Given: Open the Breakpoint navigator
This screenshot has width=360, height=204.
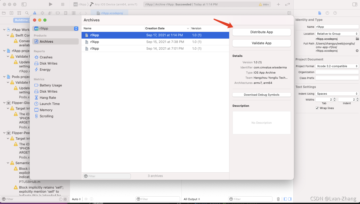Looking at the screenshot, I should 58,13.
